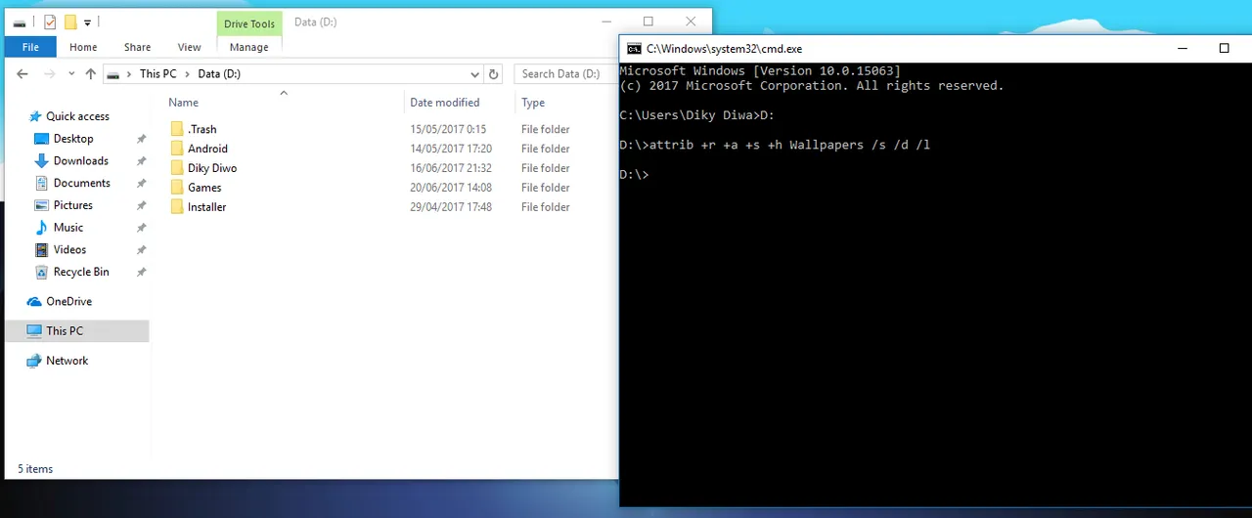Switch to the Home ribbon tab
The height and width of the screenshot is (518, 1252).
83,47
